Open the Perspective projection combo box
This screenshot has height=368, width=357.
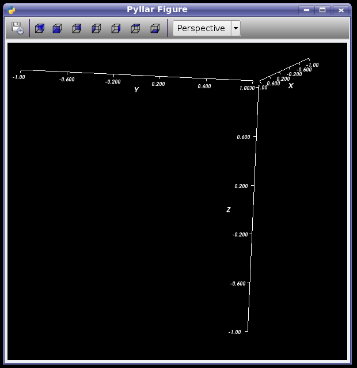[201, 28]
